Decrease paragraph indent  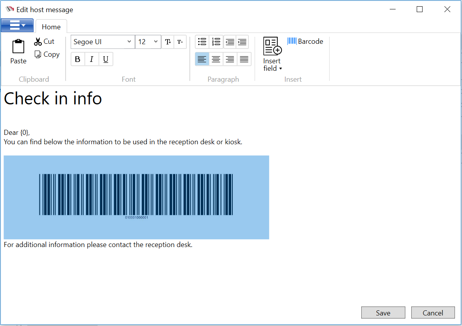(230, 42)
